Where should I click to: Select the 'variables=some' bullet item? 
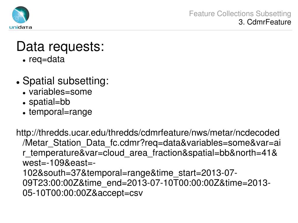[x=60, y=92]
